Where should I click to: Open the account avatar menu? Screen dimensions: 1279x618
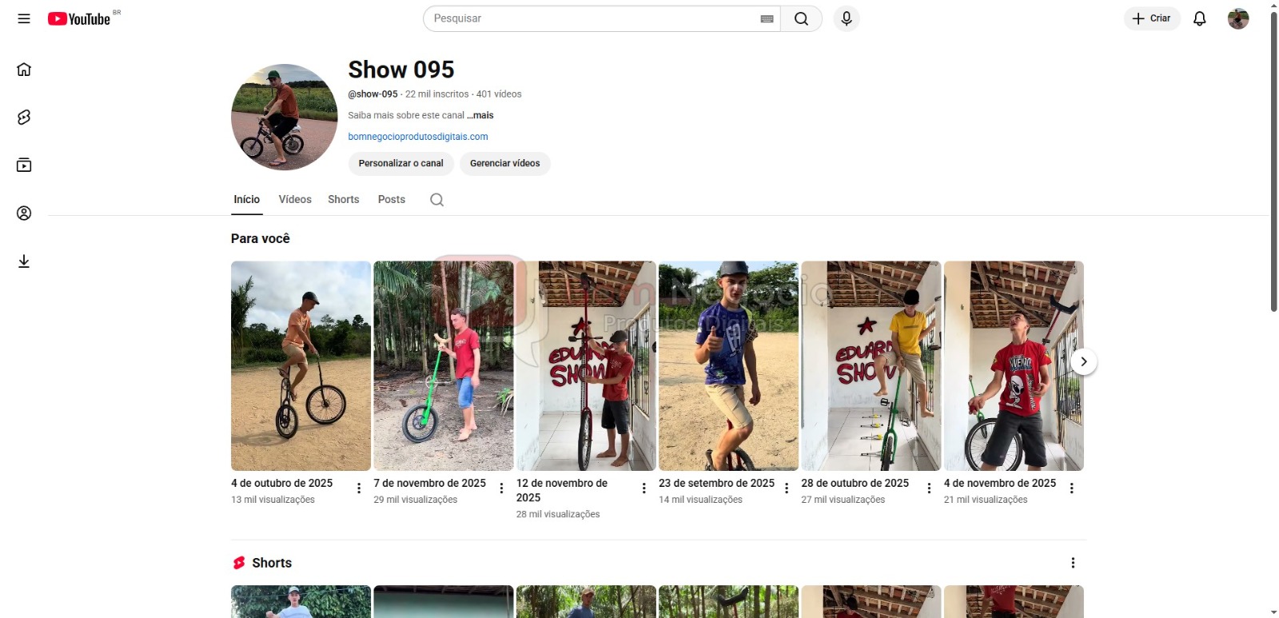[x=1237, y=18]
